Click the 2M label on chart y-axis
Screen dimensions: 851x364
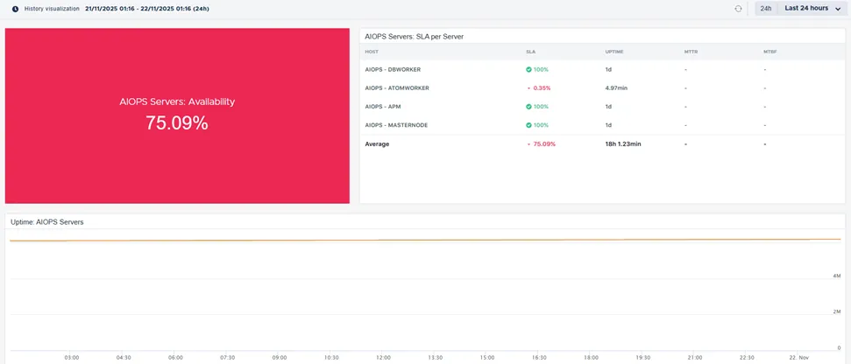click(837, 312)
